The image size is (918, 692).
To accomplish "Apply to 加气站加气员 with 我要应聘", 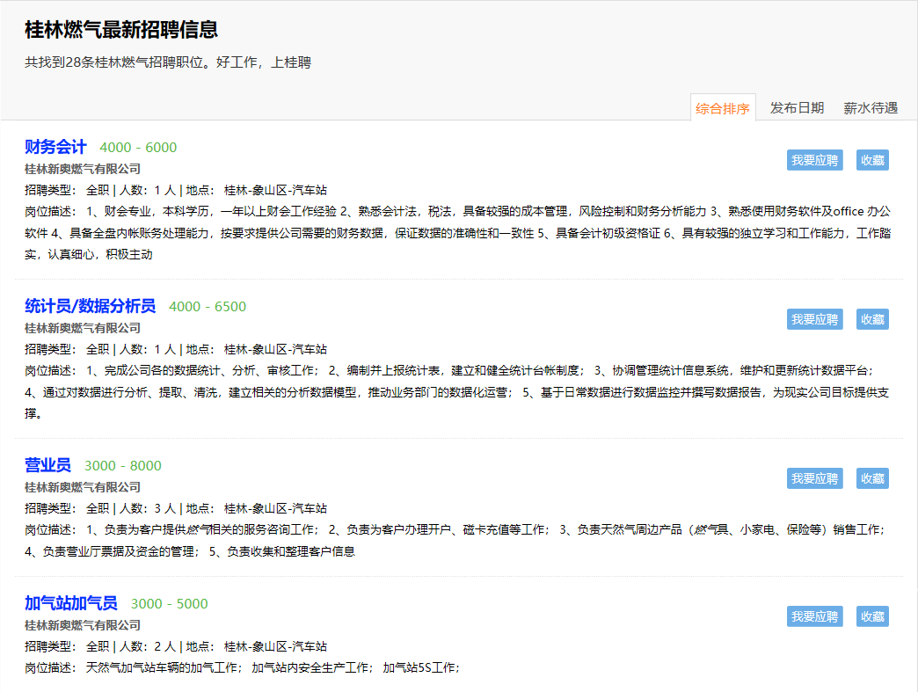I will tap(814, 616).
